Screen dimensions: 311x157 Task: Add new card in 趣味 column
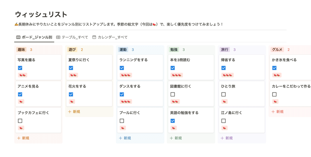click(23, 138)
